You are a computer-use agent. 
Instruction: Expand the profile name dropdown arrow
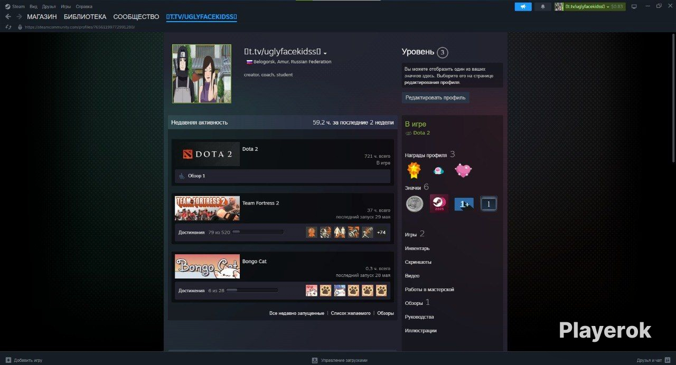pyautogui.click(x=325, y=53)
